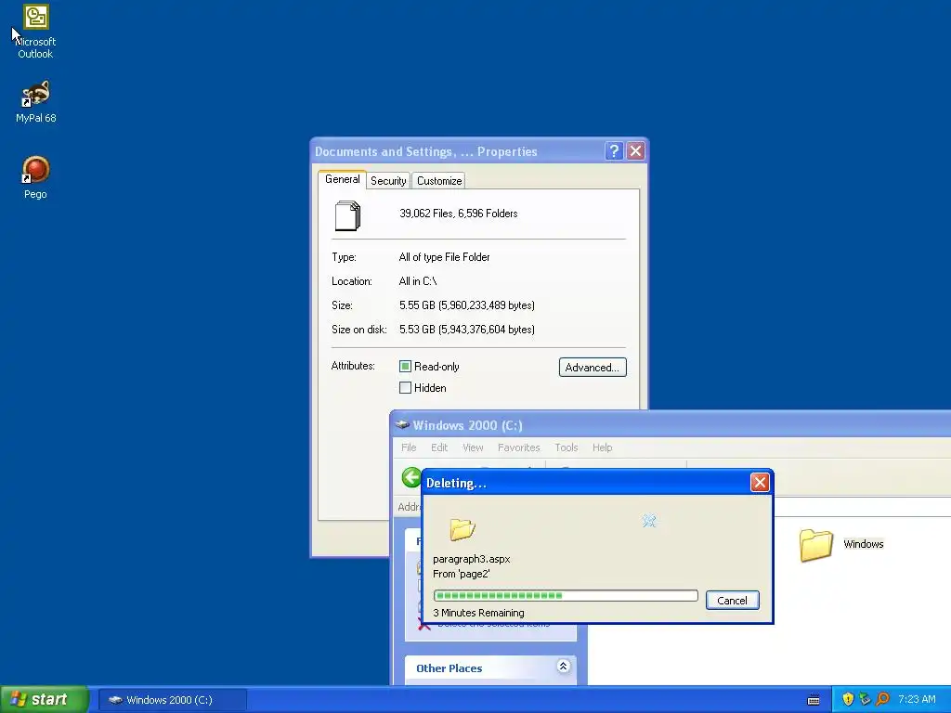
Task: Click the magnifier search tray icon
Action: click(882, 699)
